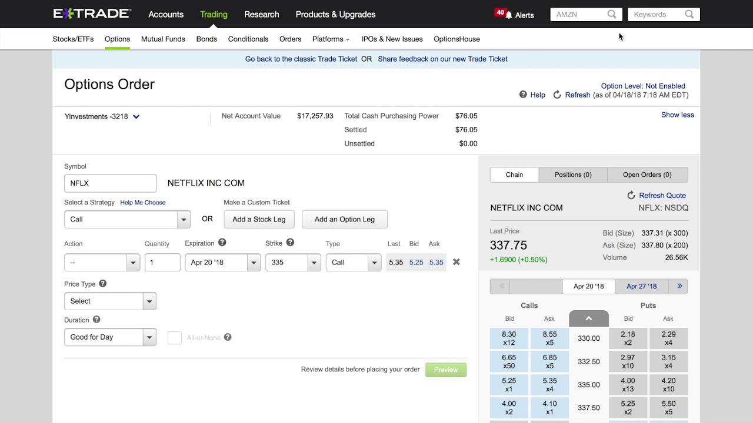Enable the All-or-None checkbox
Screen dimensions: 753x423
(x=174, y=337)
